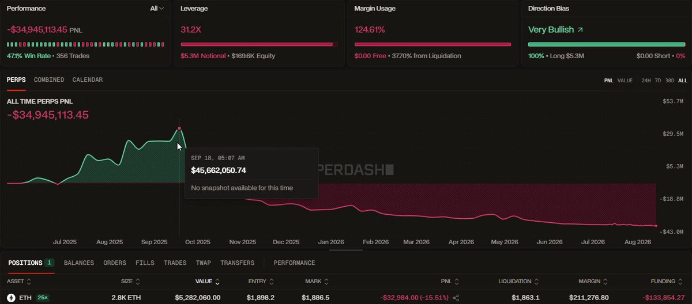The height and width of the screenshot is (304, 692).
Task: Click the '31.2X' leverage value
Action: click(x=191, y=29)
